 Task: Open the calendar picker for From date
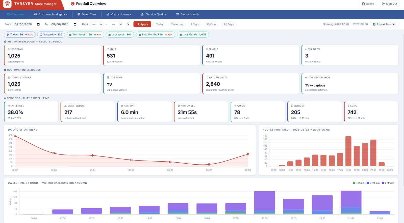tap(38, 24)
